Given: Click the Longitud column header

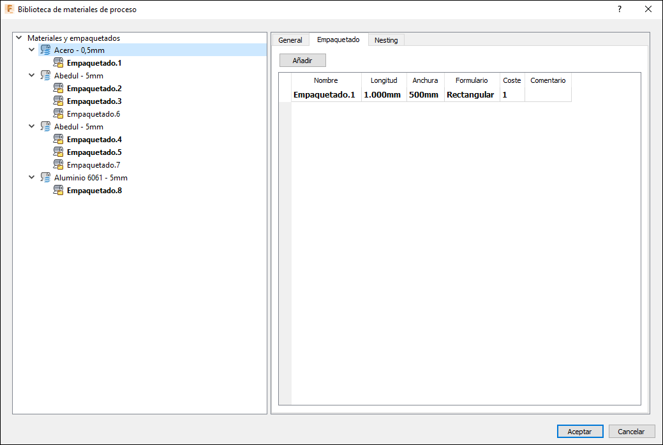Looking at the screenshot, I should coord(384,80).
